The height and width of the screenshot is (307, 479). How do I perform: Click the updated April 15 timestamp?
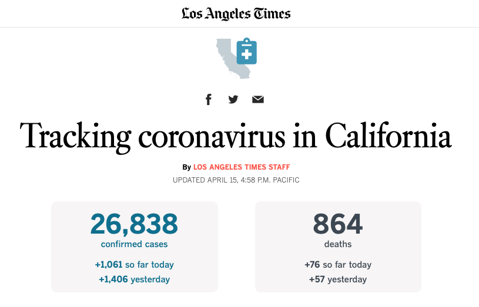[236, 180]
